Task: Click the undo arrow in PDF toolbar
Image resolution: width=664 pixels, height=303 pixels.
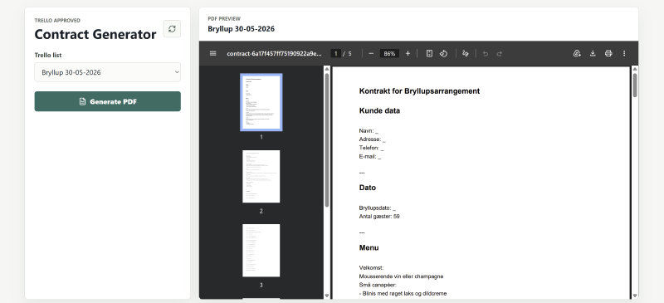Action: point(486,54)
